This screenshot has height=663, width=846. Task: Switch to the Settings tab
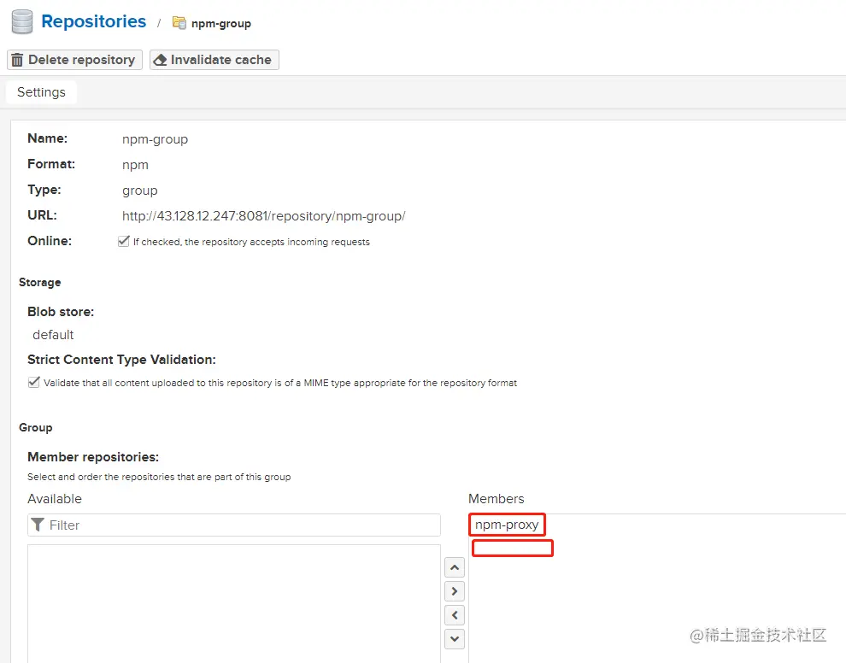pos(41,92)
